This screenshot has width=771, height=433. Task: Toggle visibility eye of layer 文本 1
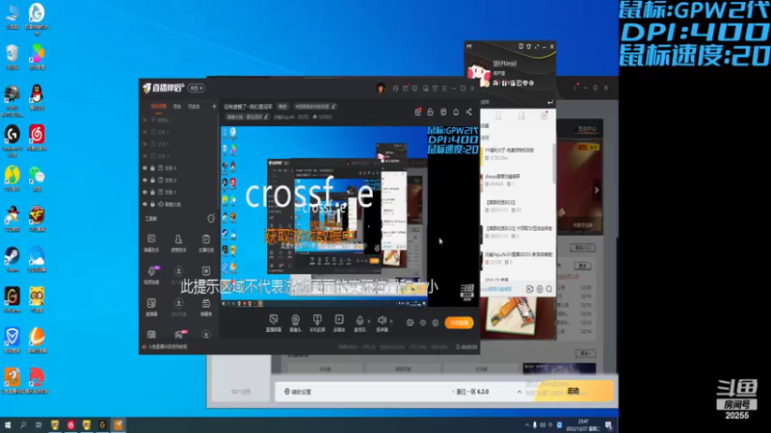click(146, 191)
